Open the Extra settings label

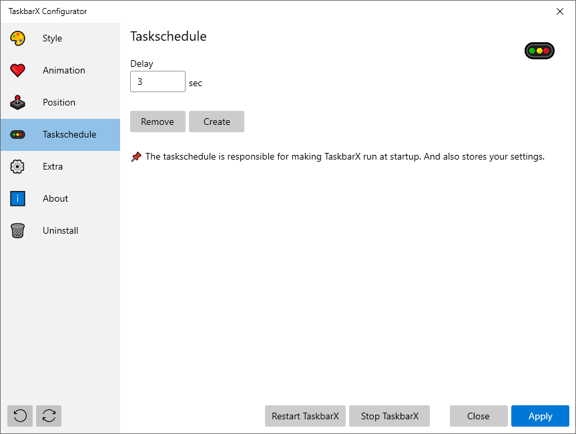[53, 166]
